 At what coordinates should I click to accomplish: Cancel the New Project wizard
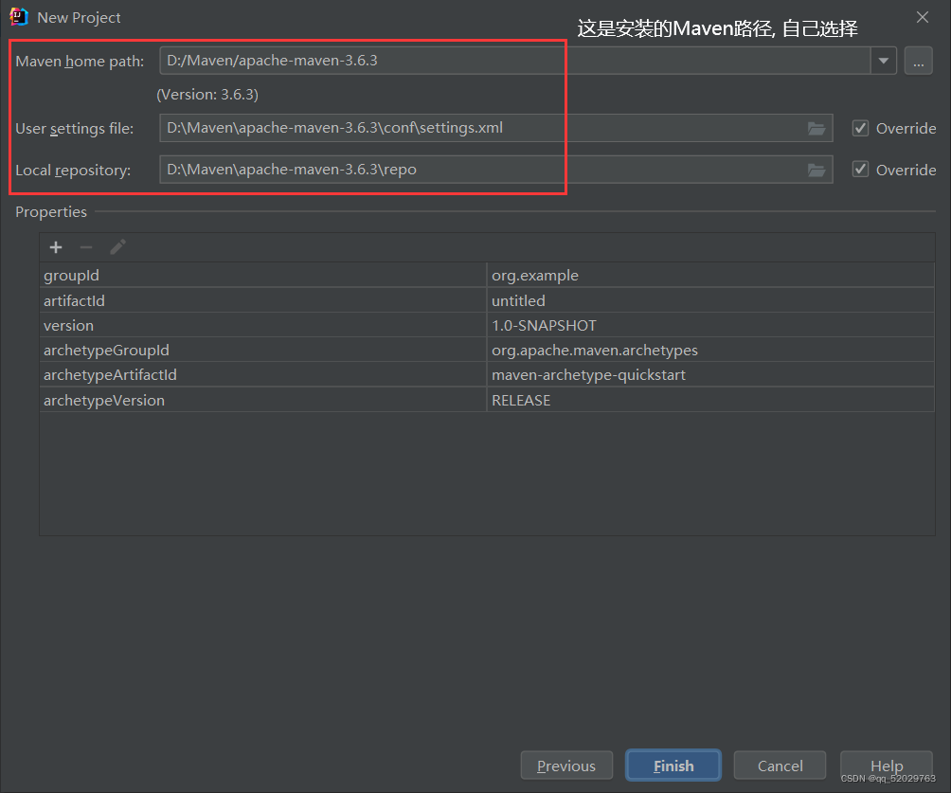click(x=780, y=766)
